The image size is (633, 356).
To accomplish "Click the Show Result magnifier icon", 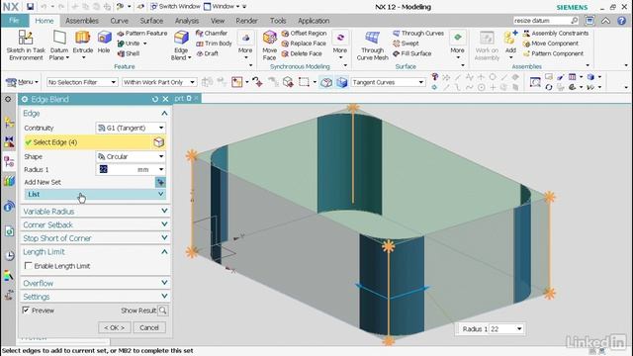I will [162, 311].
